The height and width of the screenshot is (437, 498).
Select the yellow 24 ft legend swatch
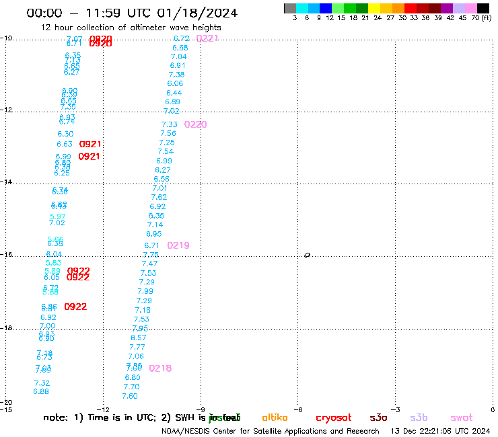tap(374, 8)
